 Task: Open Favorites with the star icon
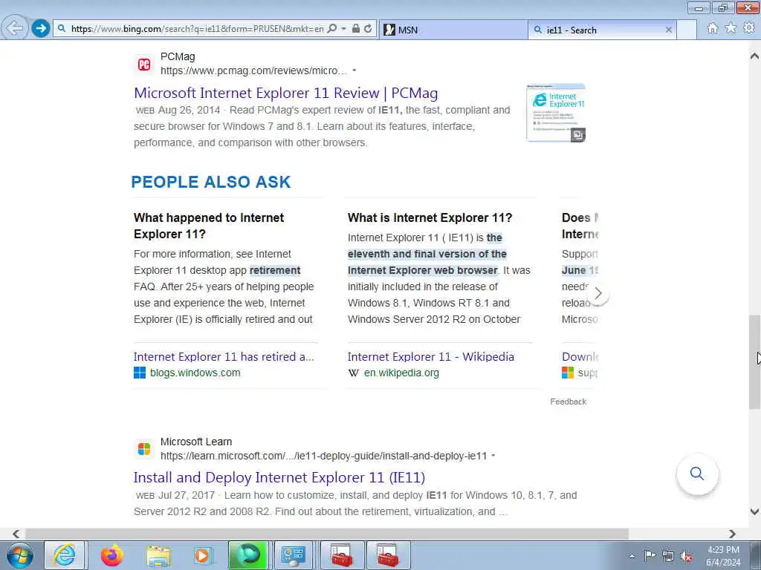pyautogui.click(x=731, y=28)
